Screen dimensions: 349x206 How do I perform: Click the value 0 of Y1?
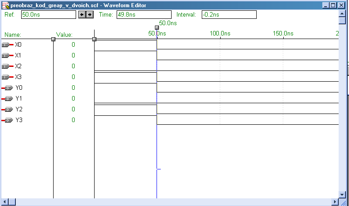73,98
